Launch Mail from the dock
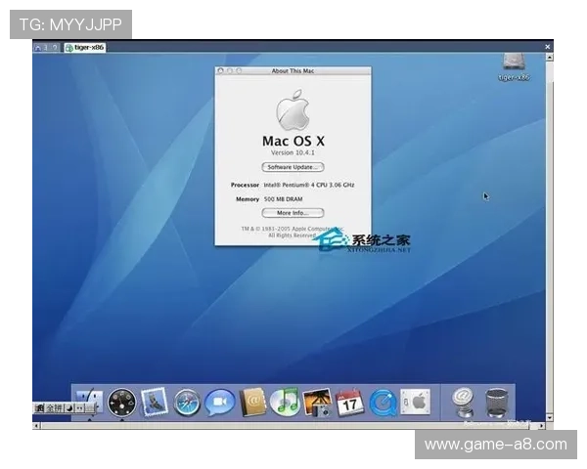This screenshot has width=587, height=469. point(155,401)
